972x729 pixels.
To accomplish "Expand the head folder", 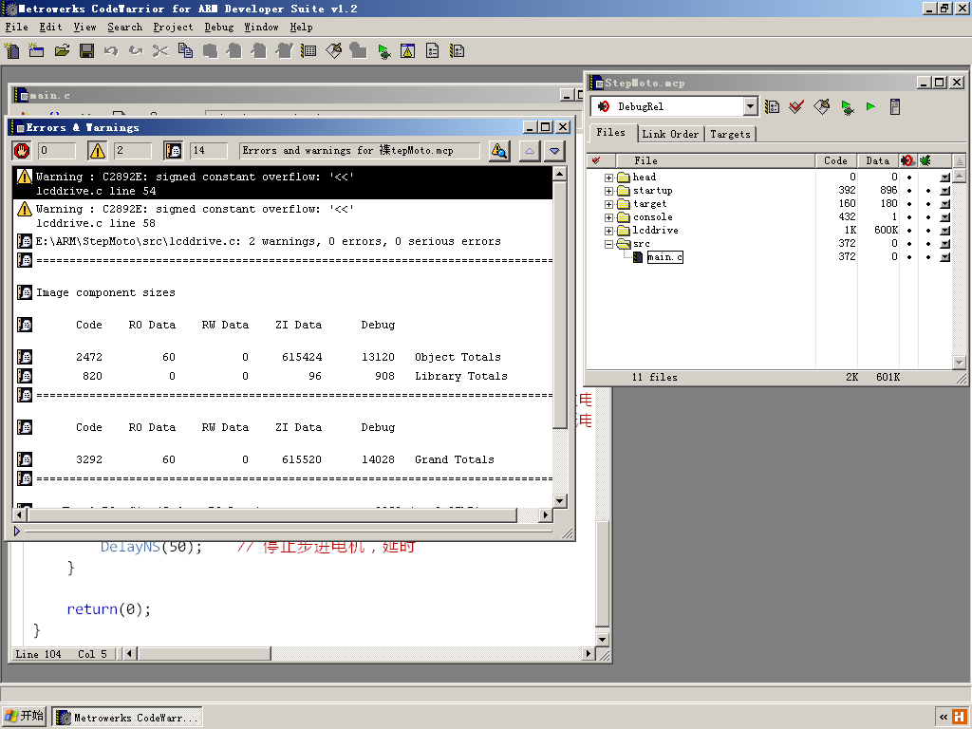I will [x=608, y=178].
